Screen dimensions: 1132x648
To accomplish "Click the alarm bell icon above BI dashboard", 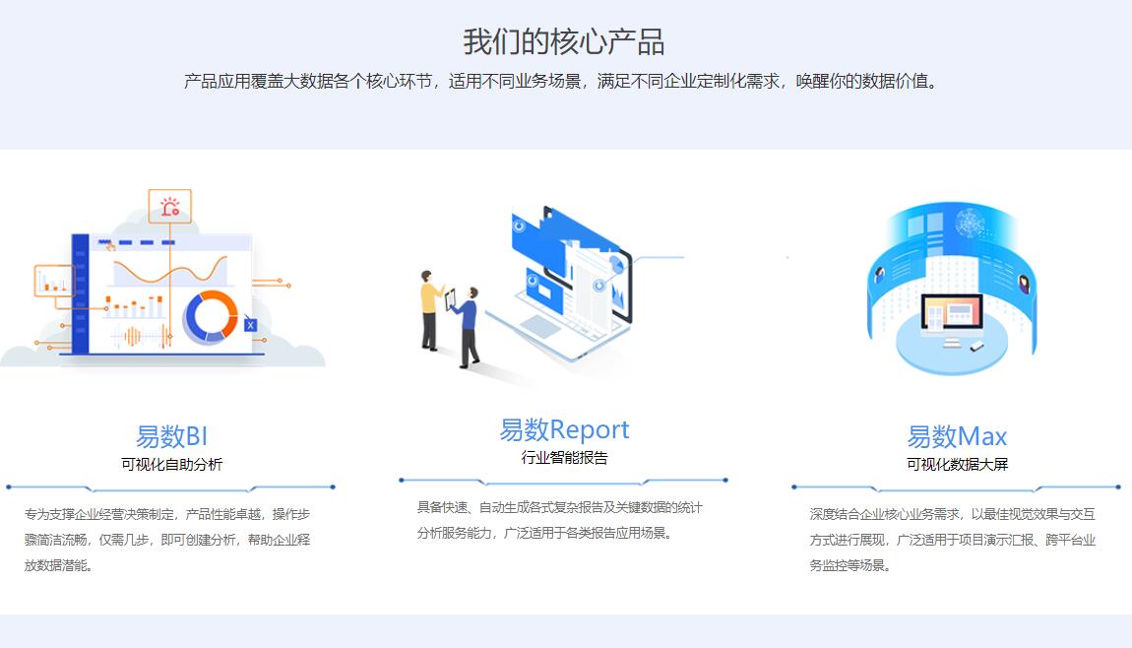I will 169,207.
